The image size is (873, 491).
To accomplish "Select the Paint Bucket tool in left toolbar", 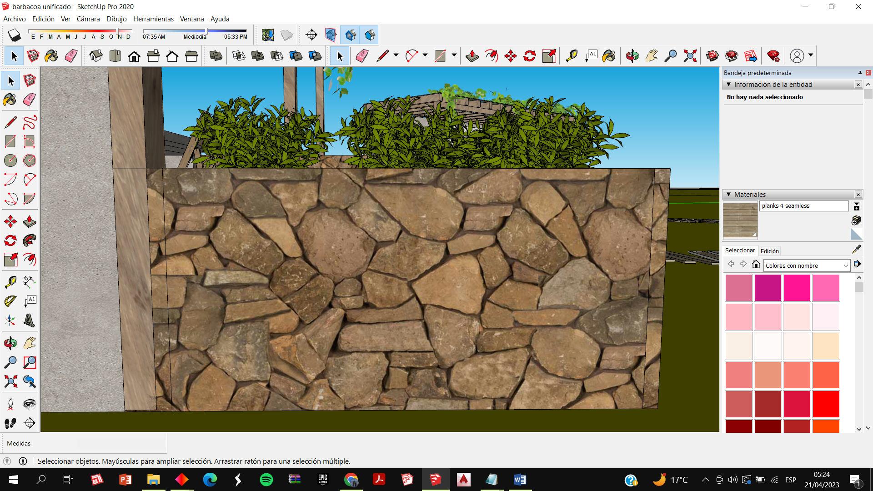I will (10, 100).
